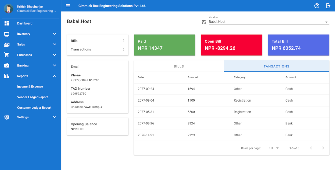This screenshot has width=335, height=170.
Task: Click the TAX Number 606592750
Action: (x=79, y=94)
